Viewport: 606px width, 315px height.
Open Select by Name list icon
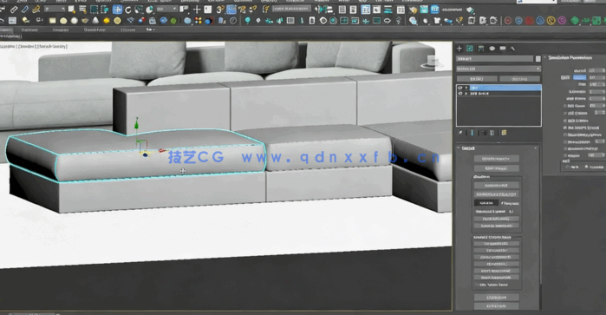(x=82, y=10)
